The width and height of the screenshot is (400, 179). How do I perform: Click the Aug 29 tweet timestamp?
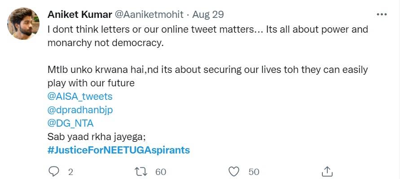(x=208, y=14)
